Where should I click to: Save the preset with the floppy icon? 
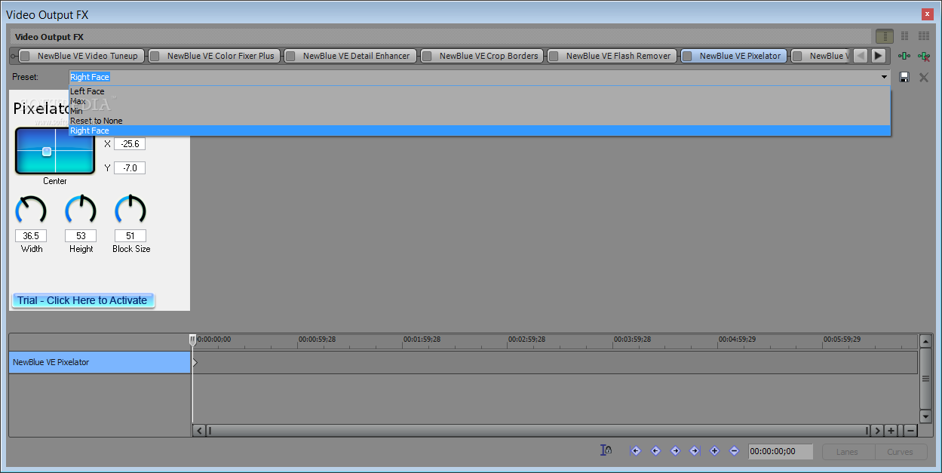(904, 77)
